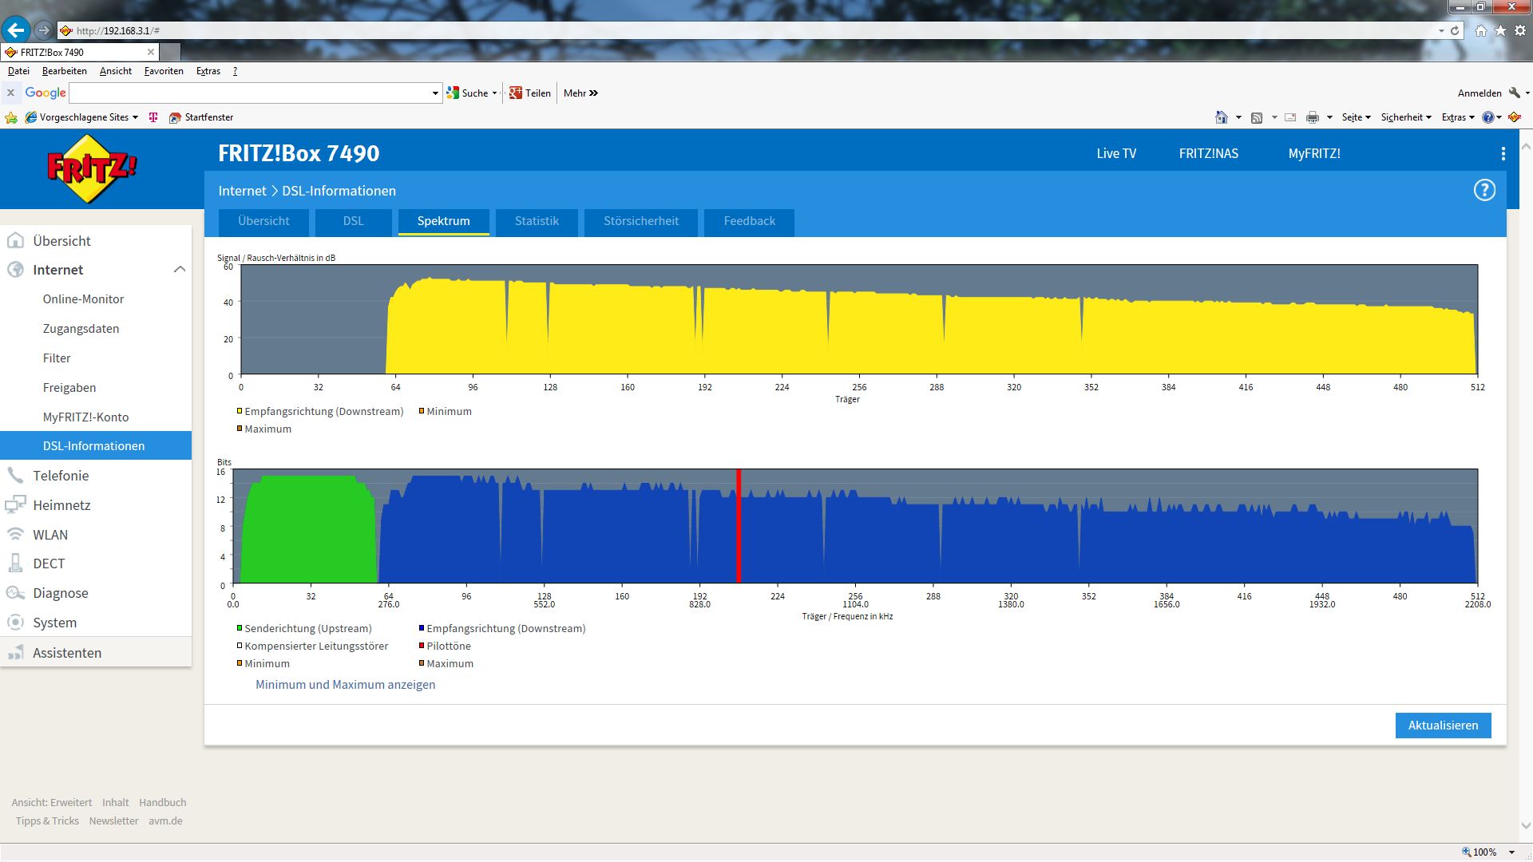Refresh the page with the reload icon

pos(1455,30)
